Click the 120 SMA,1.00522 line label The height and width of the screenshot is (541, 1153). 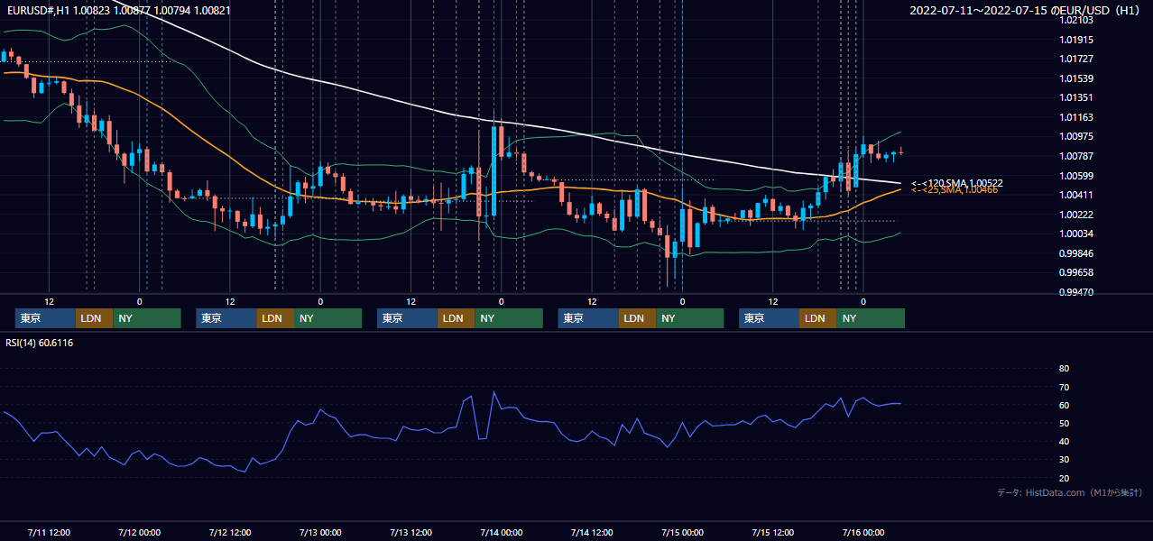click(956, 183)
